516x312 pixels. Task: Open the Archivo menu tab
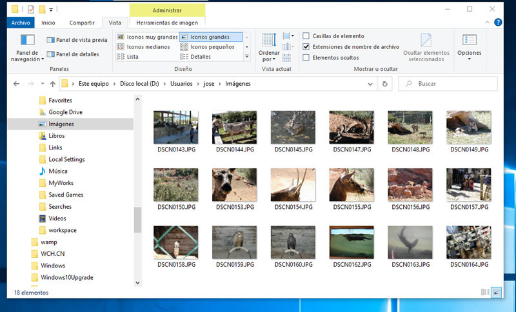tap(22, 23)
